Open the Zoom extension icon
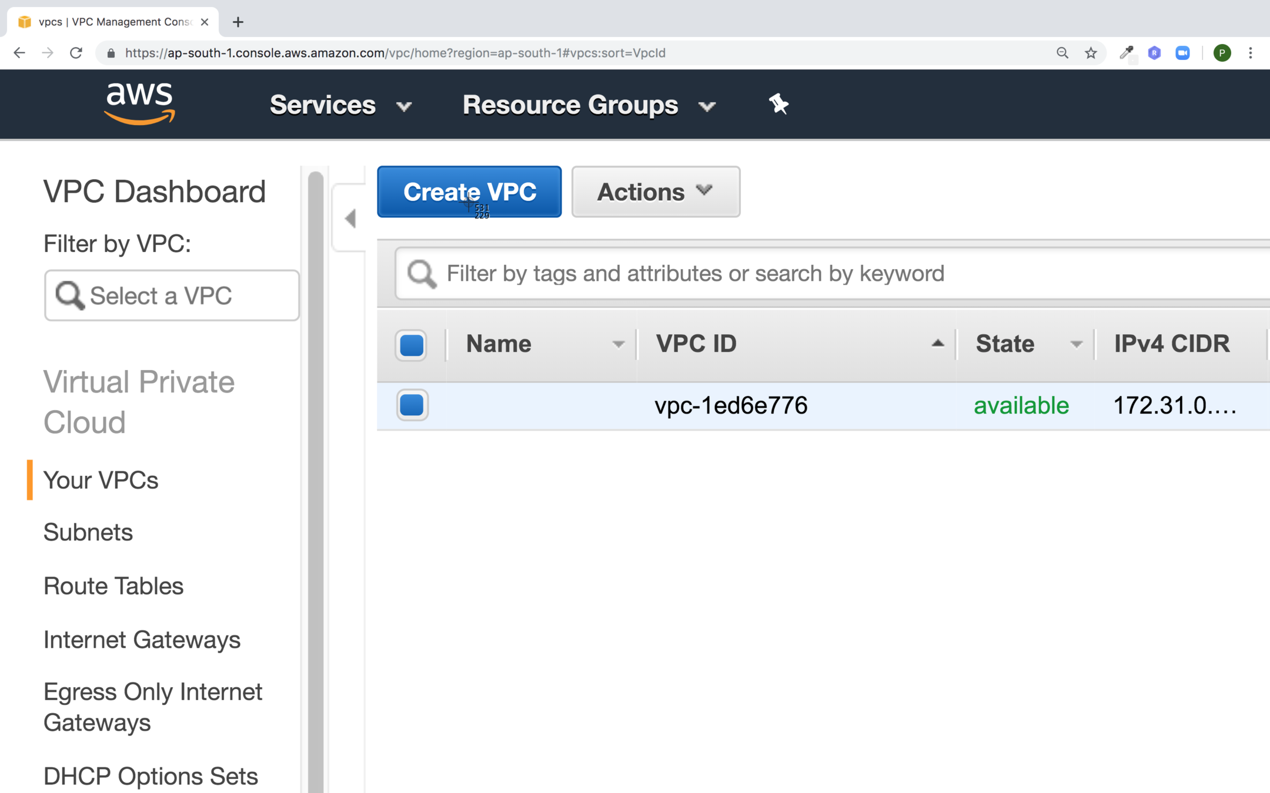1270x793 pixels. coord(1182,53)
